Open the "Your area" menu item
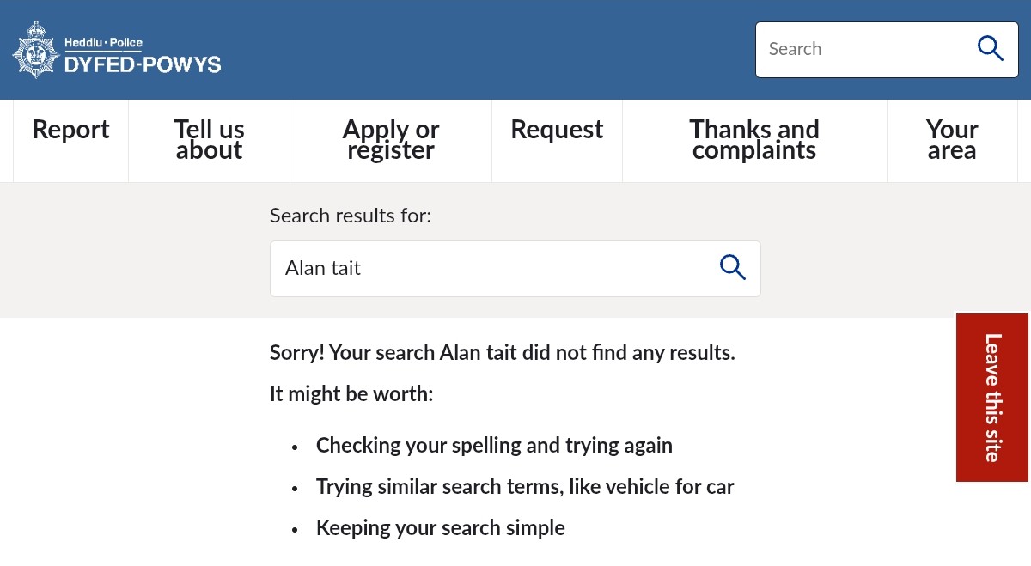The height and width of the screenshot is (566, 1031). coord(952,140)
